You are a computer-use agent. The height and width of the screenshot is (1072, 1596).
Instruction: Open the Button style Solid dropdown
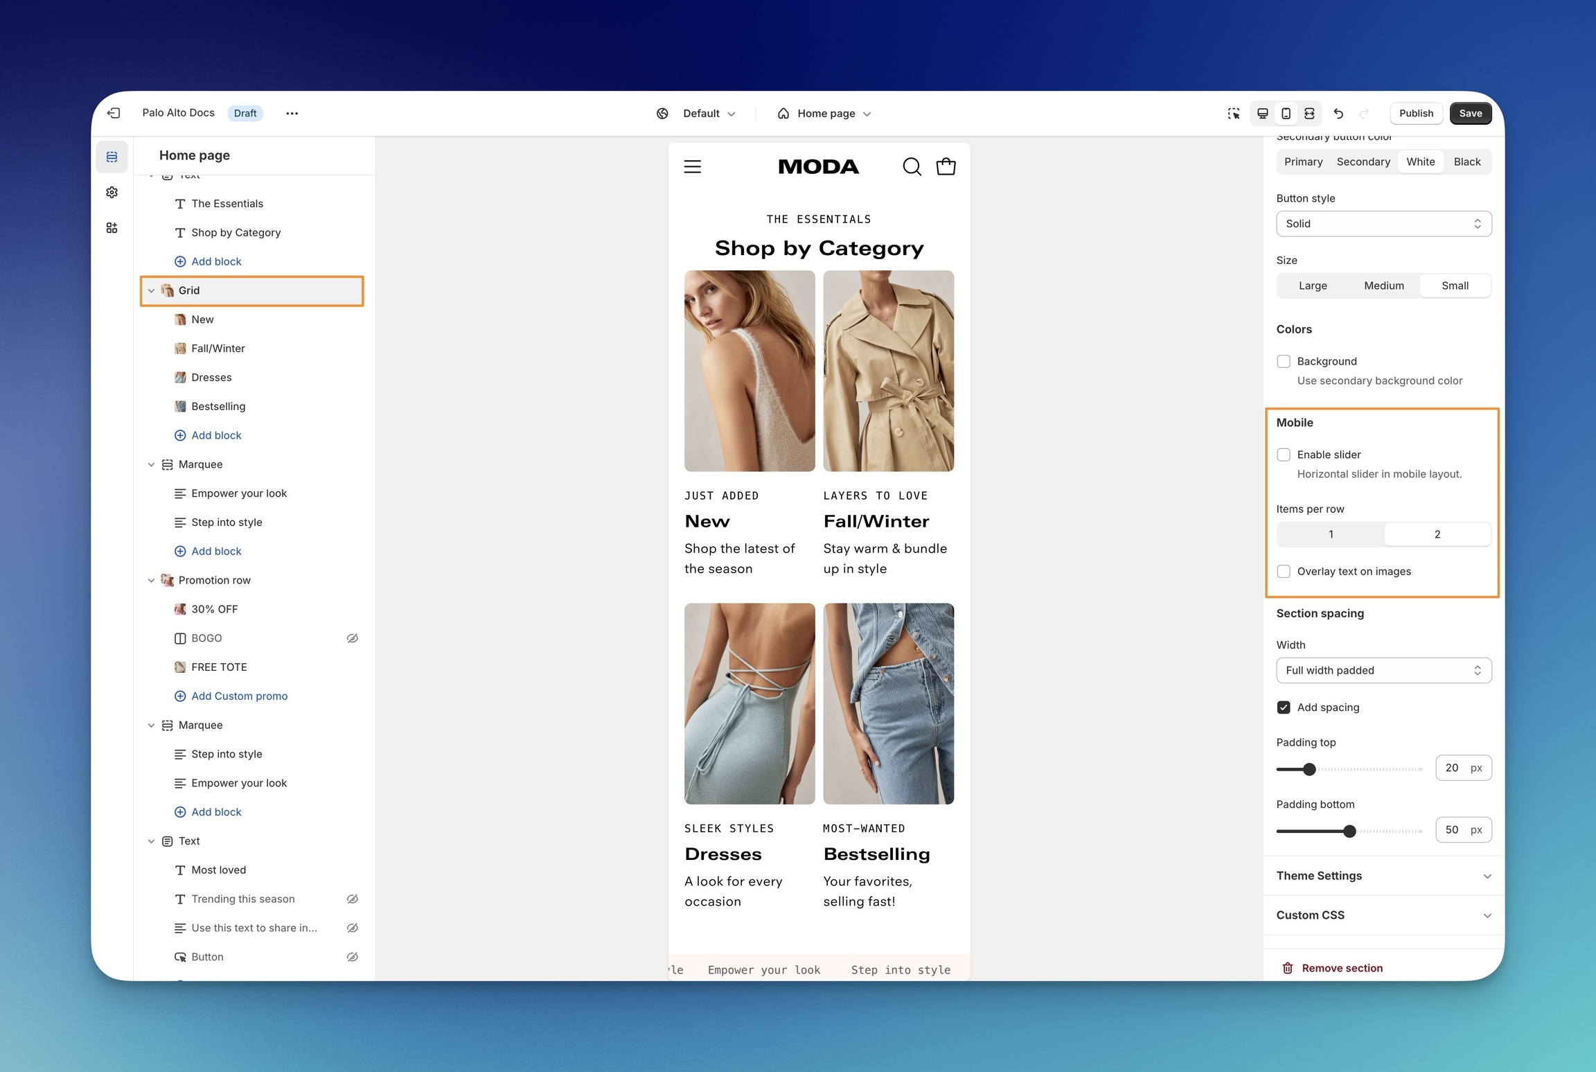click(x=1383, y=224)
